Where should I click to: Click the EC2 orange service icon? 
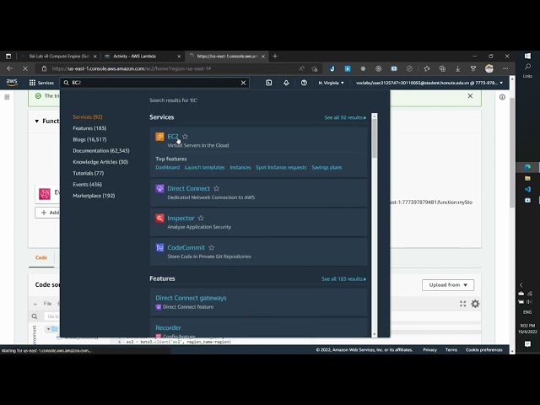[159, 137]
